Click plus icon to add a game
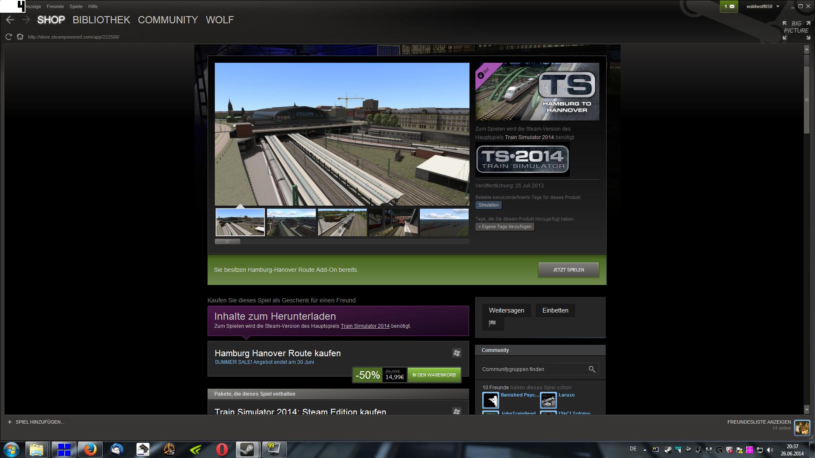 point(10,422)
